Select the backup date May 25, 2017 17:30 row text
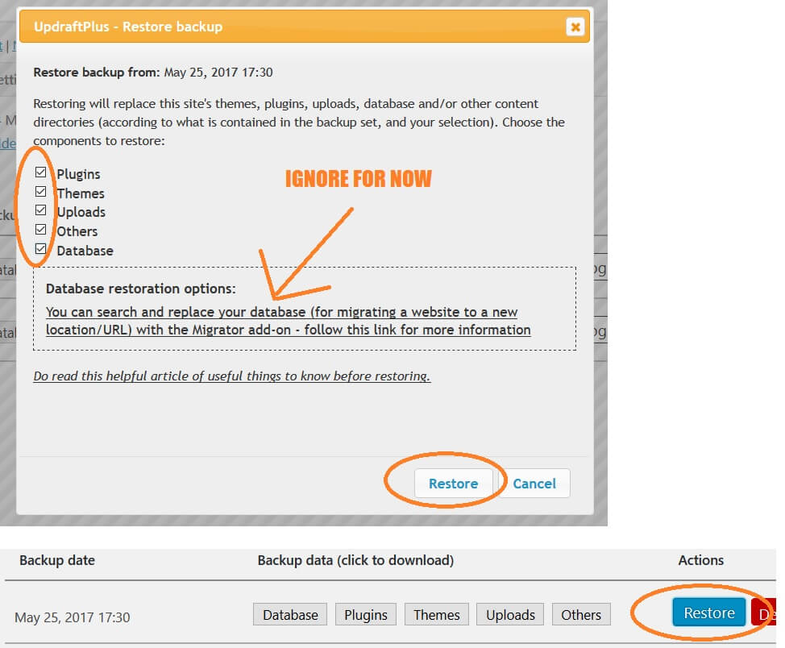 [x=72, y=617]
